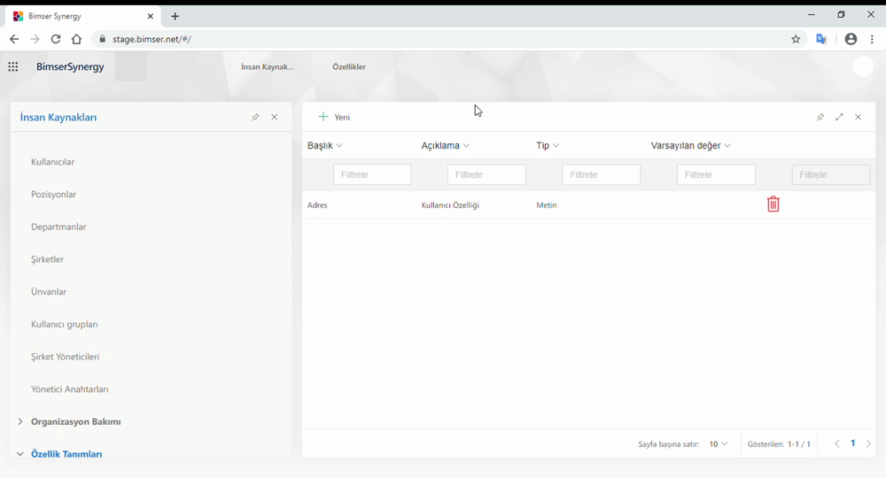Switch to the Özellikler tab
This screenshot has width=886, height=478.
349,66
